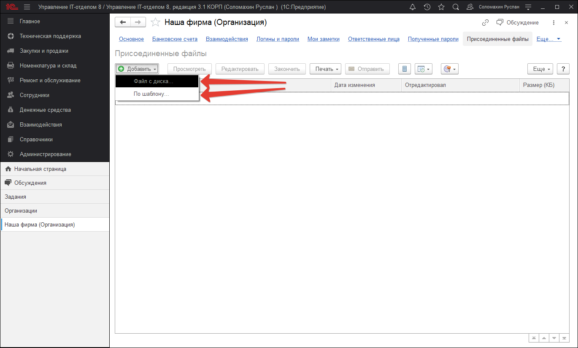The width and height of the screenshot is (578, 348).
Task: Copy link with the chain icon
Action: point(485,23)
